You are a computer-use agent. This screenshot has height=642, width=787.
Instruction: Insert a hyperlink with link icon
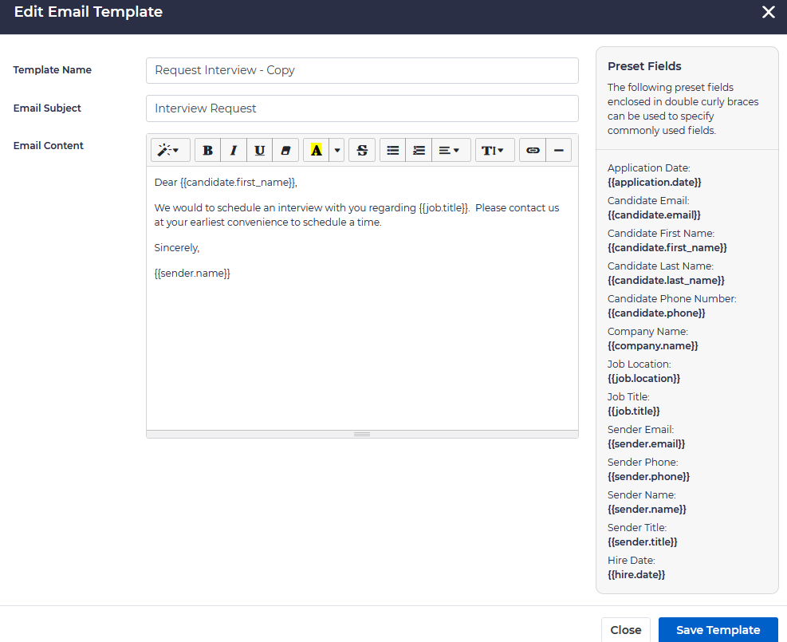(533, 150)
